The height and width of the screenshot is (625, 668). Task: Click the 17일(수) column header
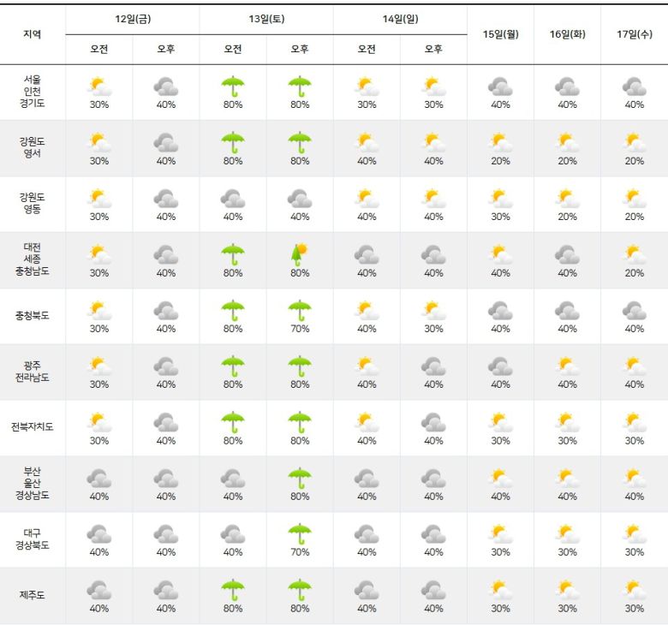634,34
